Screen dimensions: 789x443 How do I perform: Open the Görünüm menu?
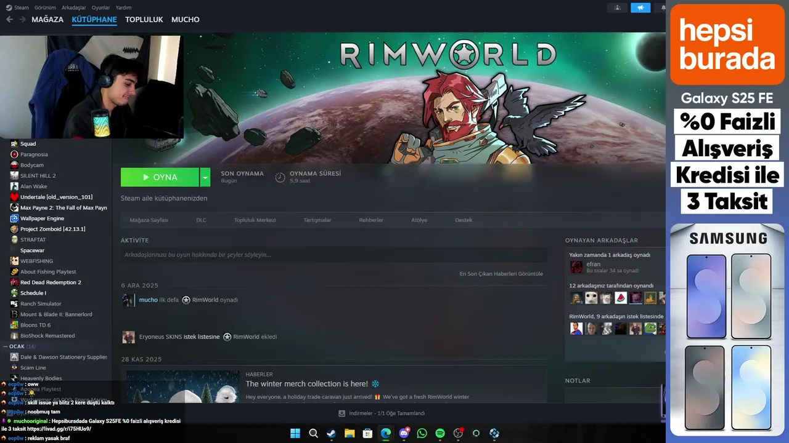tap(45, 7)
